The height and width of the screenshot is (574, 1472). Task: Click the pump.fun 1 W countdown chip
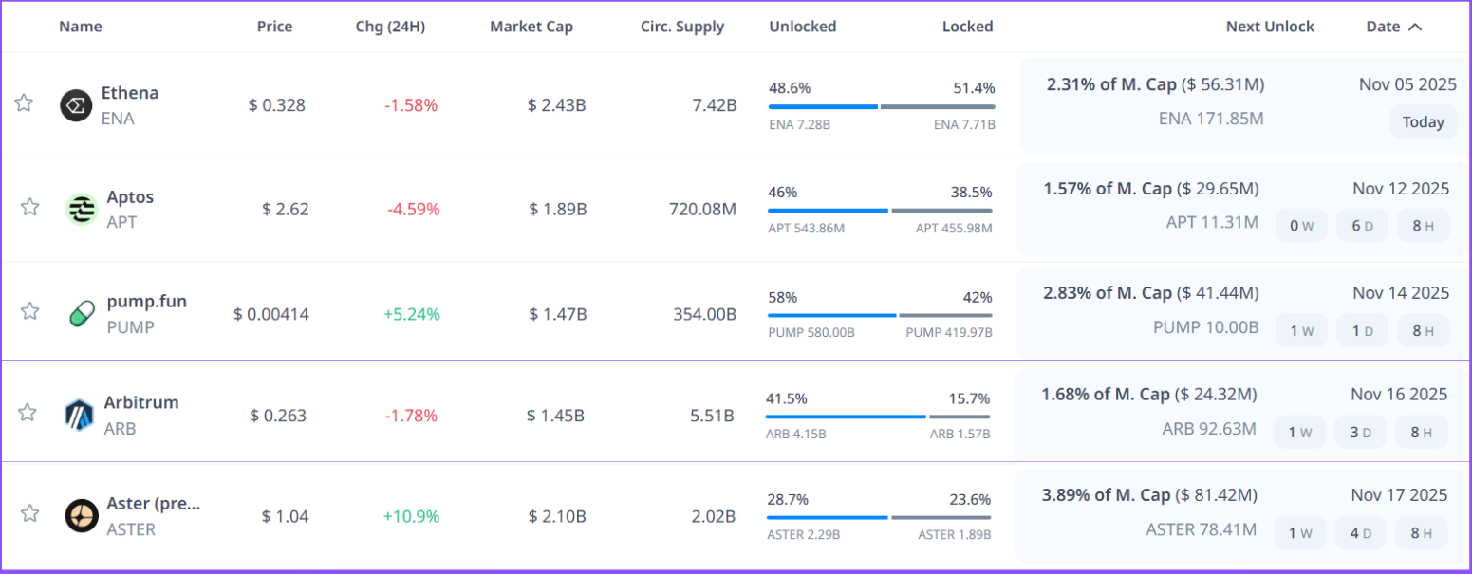point(1301,331)
